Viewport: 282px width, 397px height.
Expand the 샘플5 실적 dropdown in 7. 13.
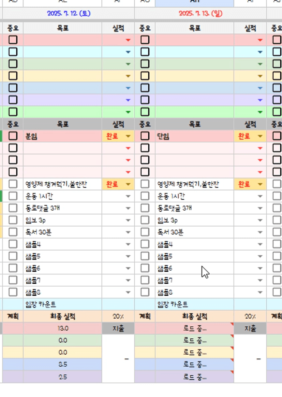click(x=260, y=256)
